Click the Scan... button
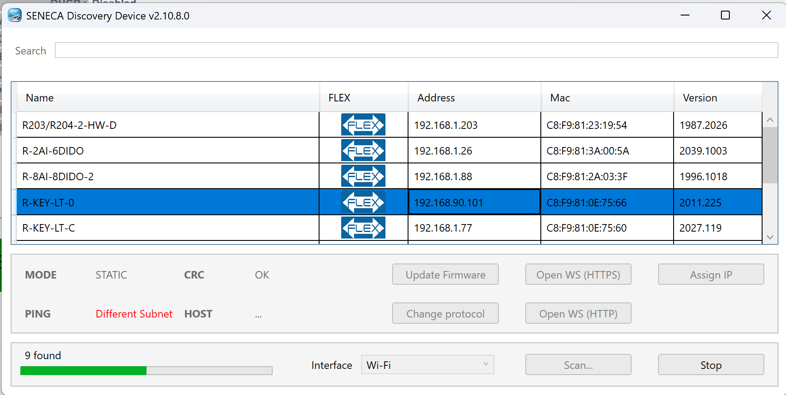The width and height of the screenshot is (786, 395). tap(578, 365)
